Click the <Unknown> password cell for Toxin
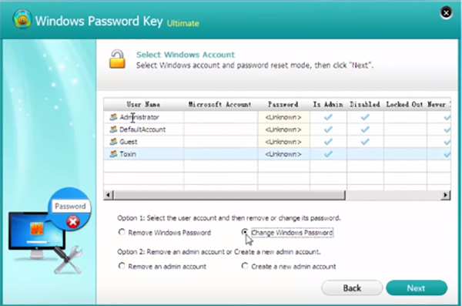 tap(283, 153)
